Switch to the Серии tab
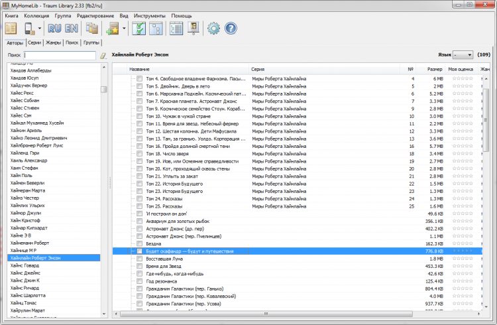Screen dimensions: 497x325 pos(34,42)
